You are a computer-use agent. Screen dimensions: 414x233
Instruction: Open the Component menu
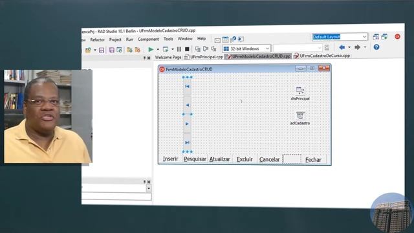(148, 39)
